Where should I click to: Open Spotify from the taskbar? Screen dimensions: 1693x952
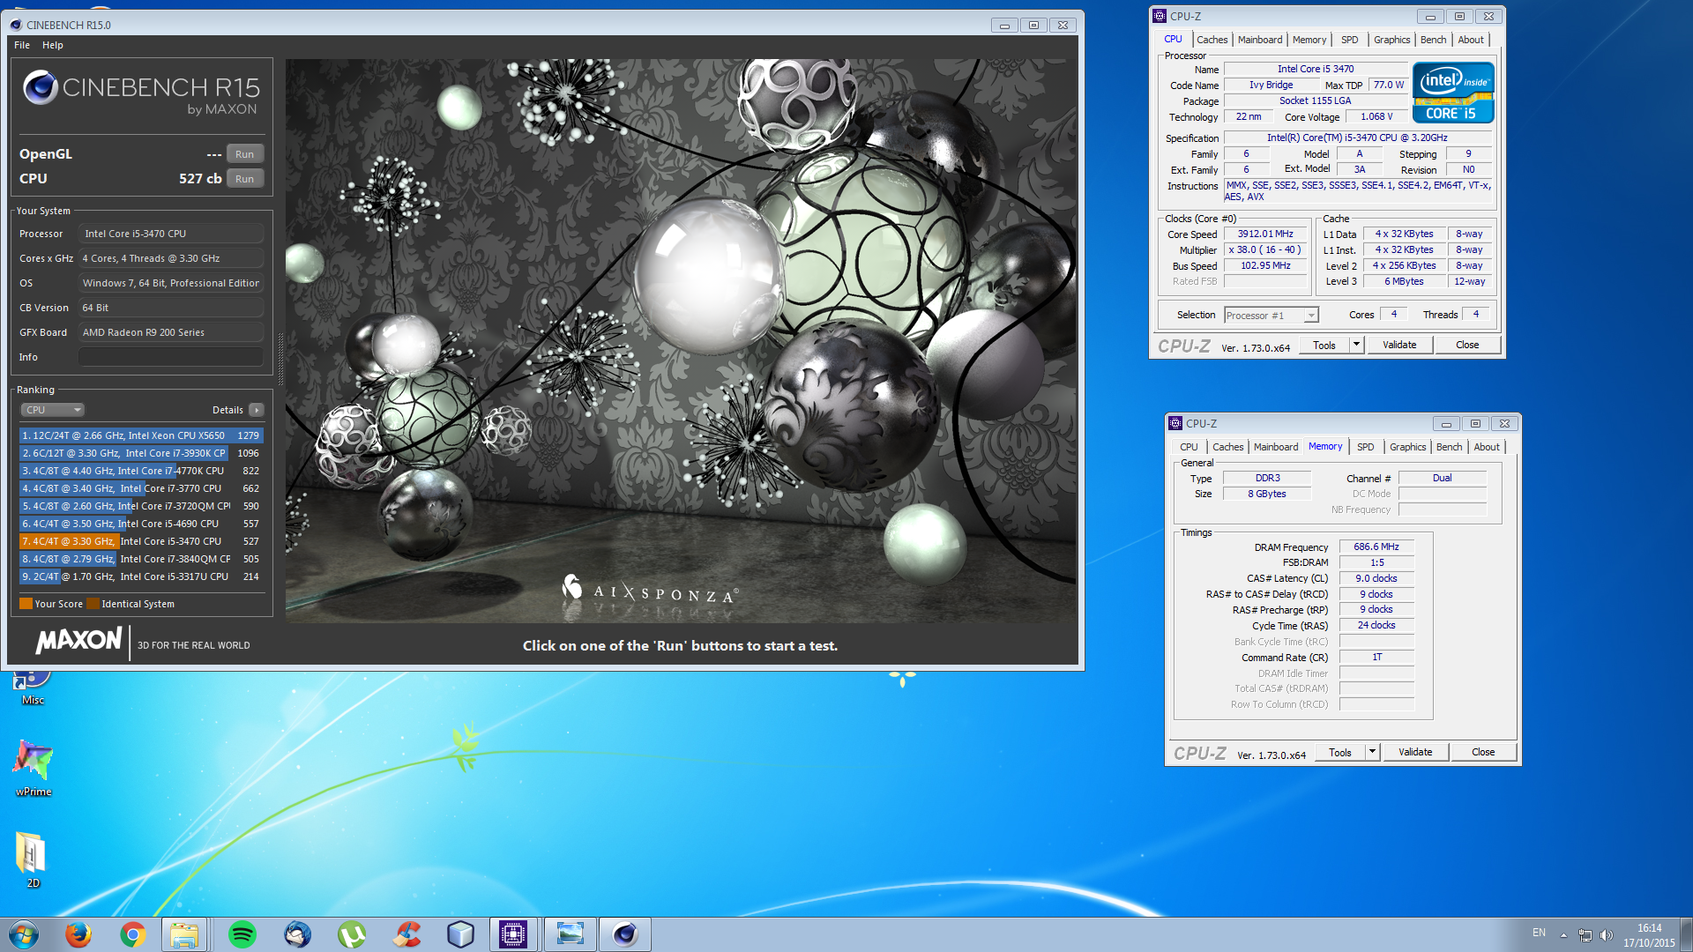(242, 934)
